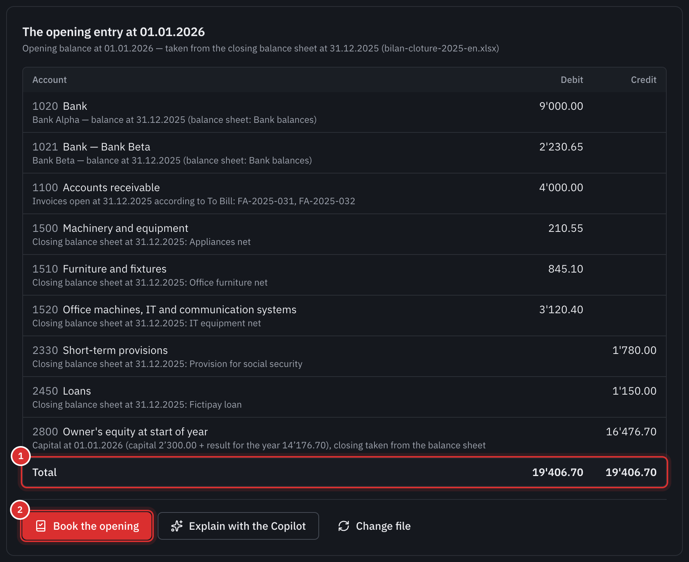Click the book icon in Book the opening
Viewport: 689px width, 562px height.
tap(41, 526)
